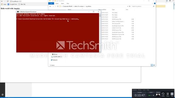Select demo-for-wissen in the breadcrumb

[x=79, y=6]
